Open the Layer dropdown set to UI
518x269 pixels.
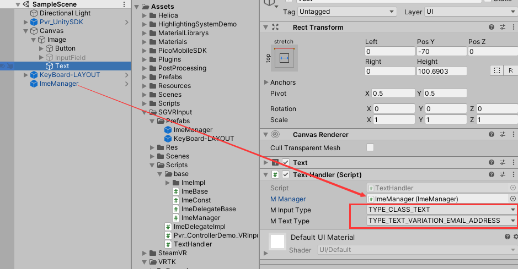pyautogui.click(x=471, y=12)
